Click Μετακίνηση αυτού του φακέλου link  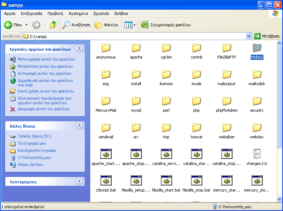(45, 66)
